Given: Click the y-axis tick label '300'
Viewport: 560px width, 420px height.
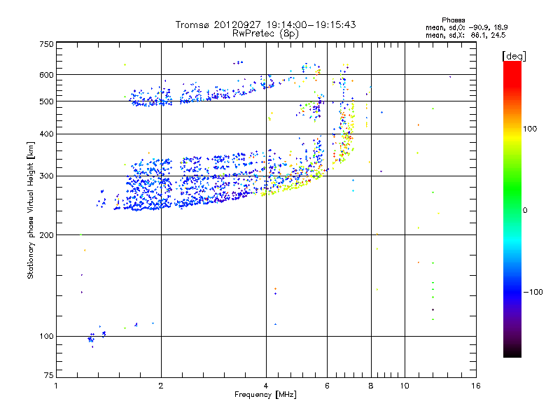Looking at the screenshot, I should coord(46,176).
